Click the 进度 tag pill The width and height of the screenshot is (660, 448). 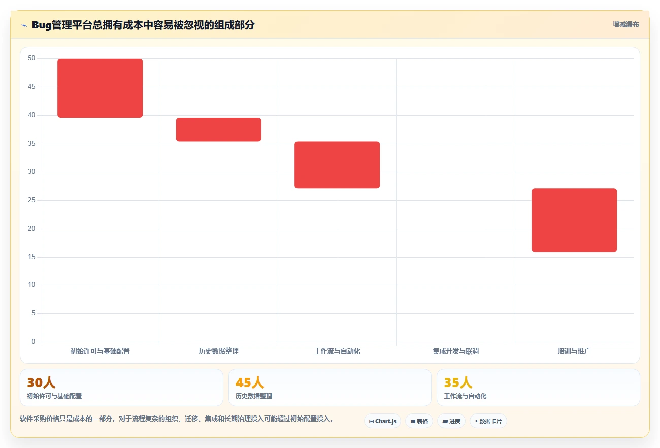tap(451, 421)
